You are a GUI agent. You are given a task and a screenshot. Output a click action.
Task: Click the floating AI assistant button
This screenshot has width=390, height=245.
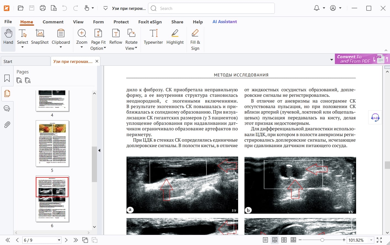[x=375, y=118]
